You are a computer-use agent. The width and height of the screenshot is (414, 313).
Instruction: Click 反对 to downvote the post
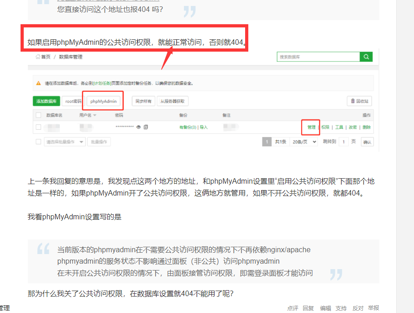(358, 308)
